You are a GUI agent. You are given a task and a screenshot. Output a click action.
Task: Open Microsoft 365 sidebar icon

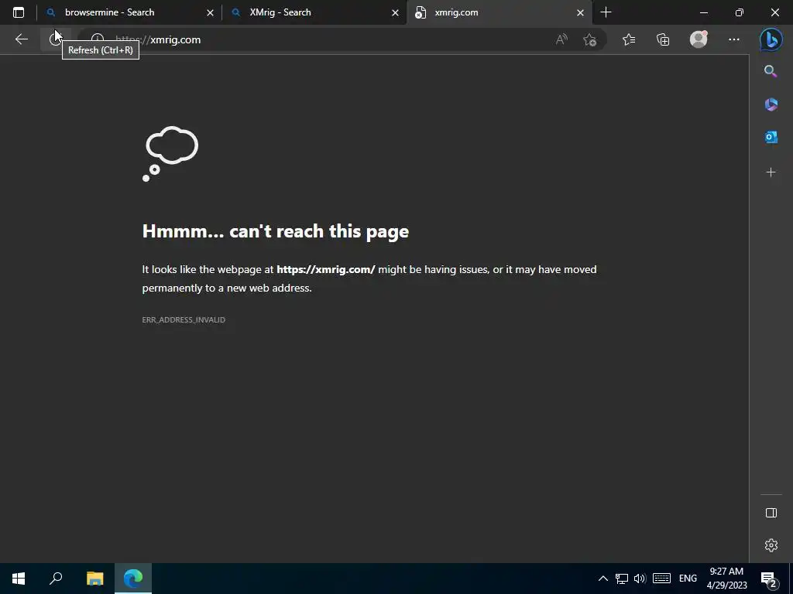point(771,104)
